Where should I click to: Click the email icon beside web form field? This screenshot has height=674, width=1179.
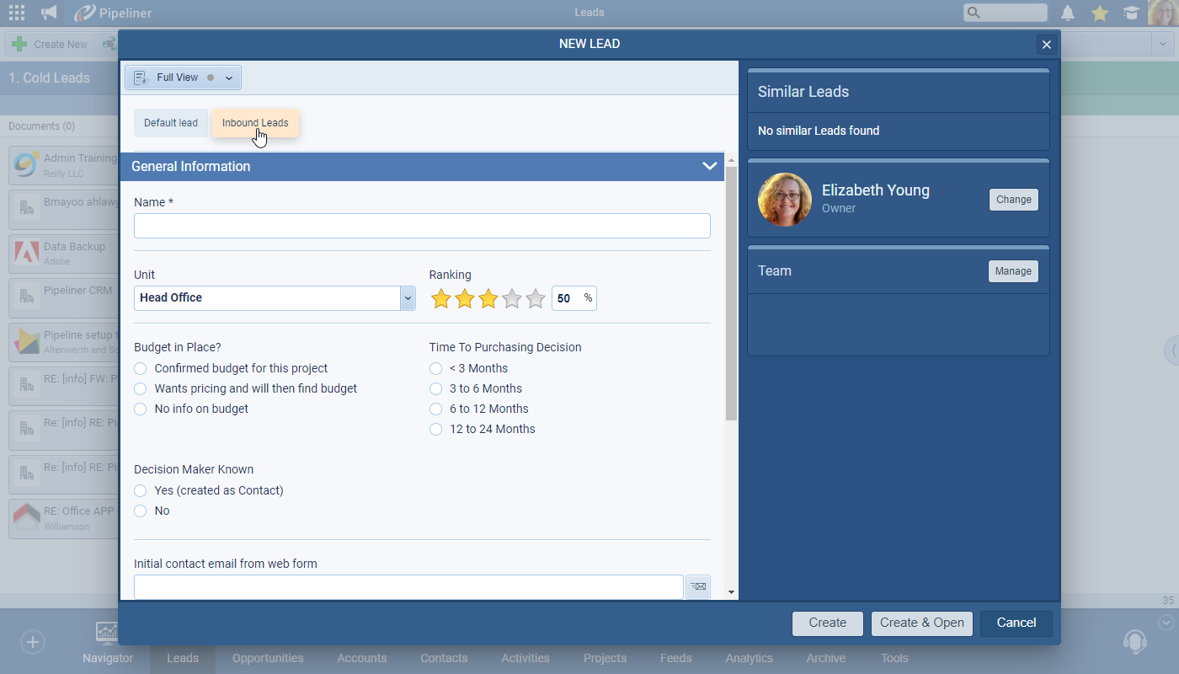point(698,586)
